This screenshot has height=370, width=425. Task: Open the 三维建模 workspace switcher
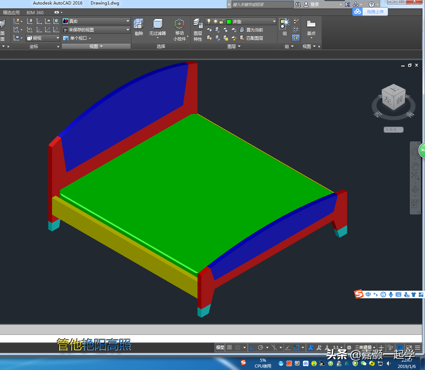point(365,348)
